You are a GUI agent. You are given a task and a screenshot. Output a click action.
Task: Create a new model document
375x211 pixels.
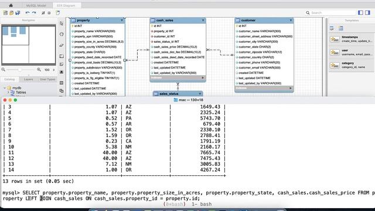[x=5, y=13]
